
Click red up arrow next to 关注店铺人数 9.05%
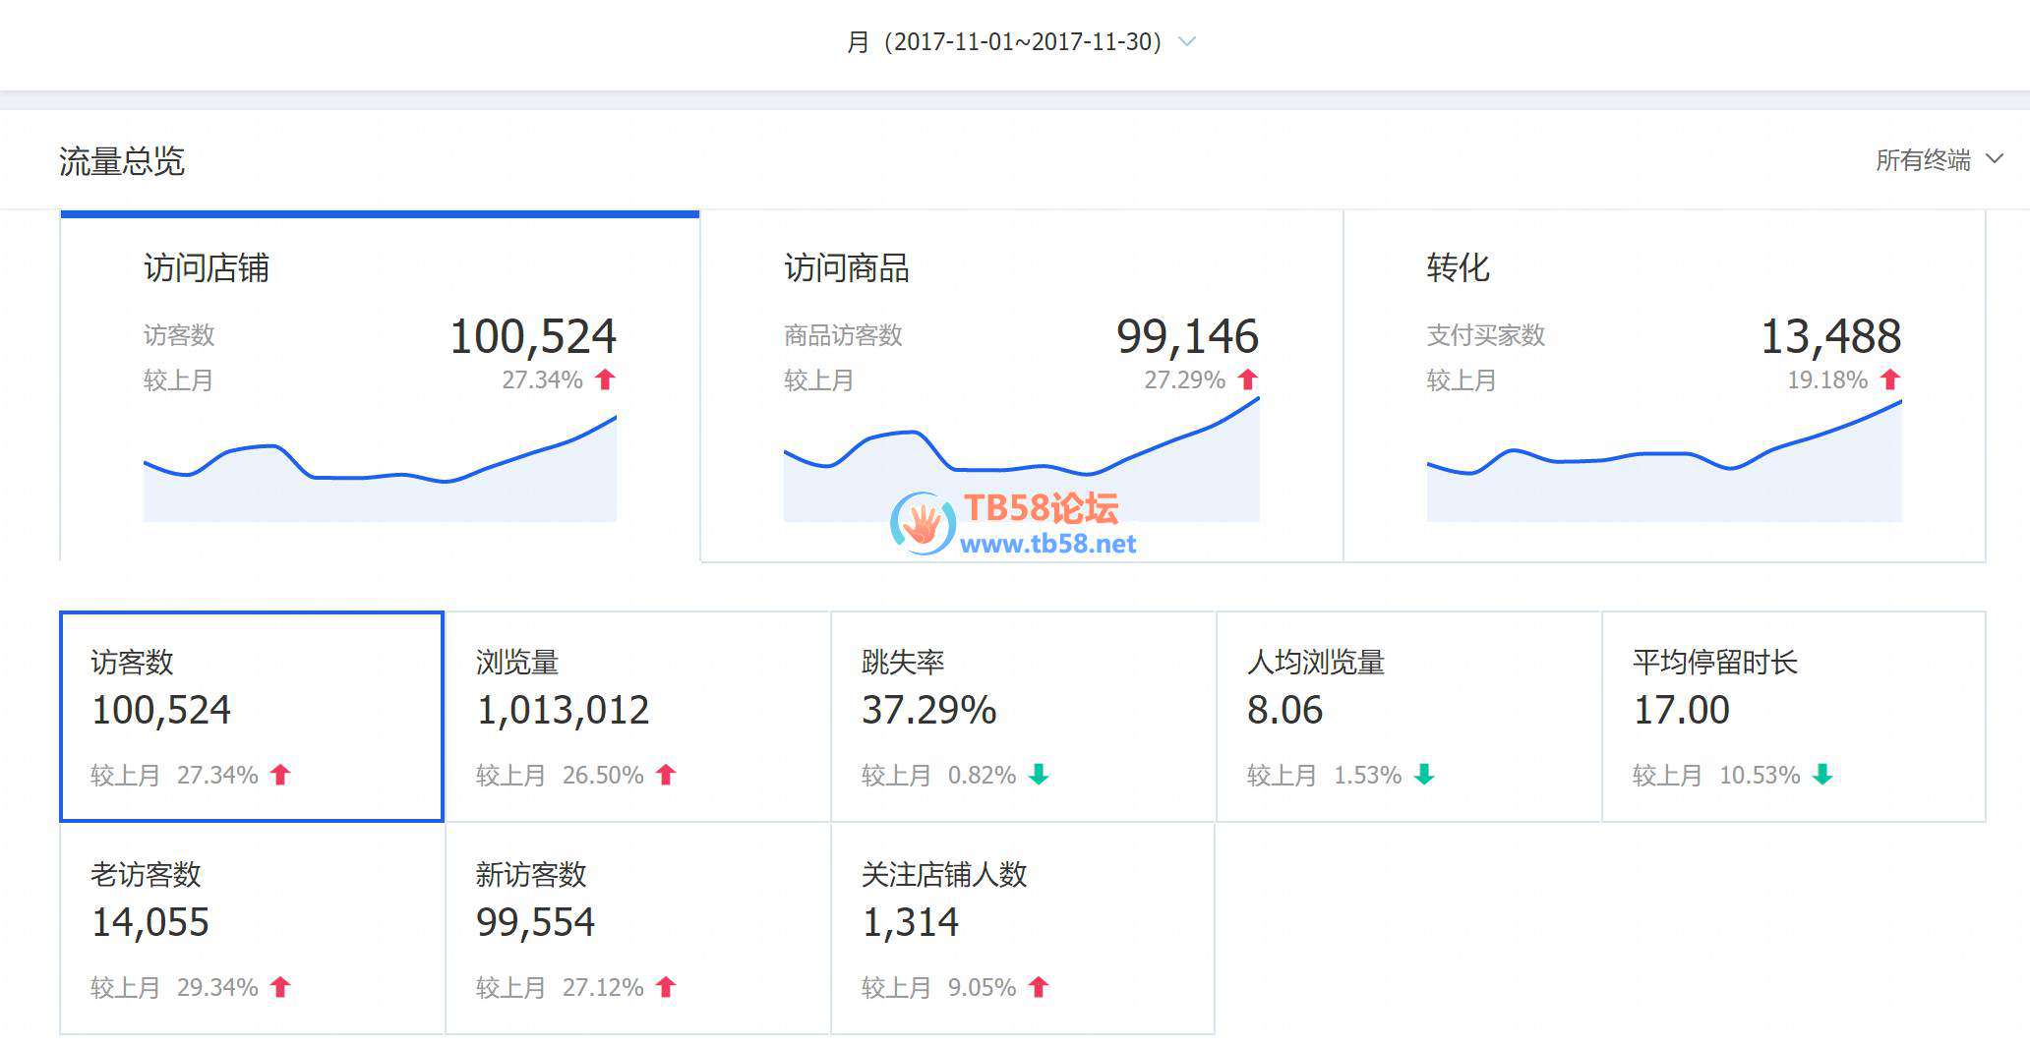click(x=1039, y=987)
